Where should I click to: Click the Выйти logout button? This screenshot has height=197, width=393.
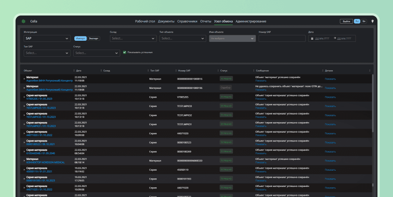tap(346, 21)
